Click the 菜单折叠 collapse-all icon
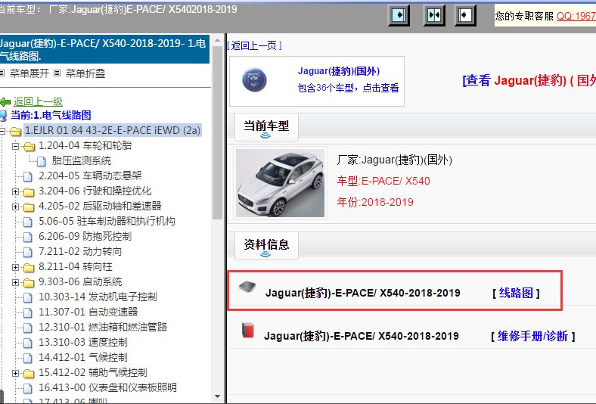Screen dimensions: 596x404 (57, 73)
